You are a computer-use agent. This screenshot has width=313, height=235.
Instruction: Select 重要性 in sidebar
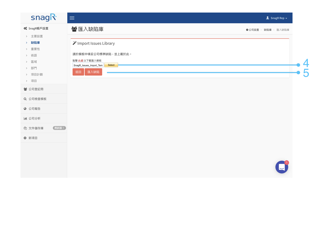(35, 49)
